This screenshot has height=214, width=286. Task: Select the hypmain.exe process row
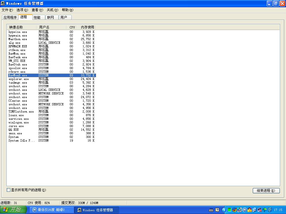click(x=52, y=35)
